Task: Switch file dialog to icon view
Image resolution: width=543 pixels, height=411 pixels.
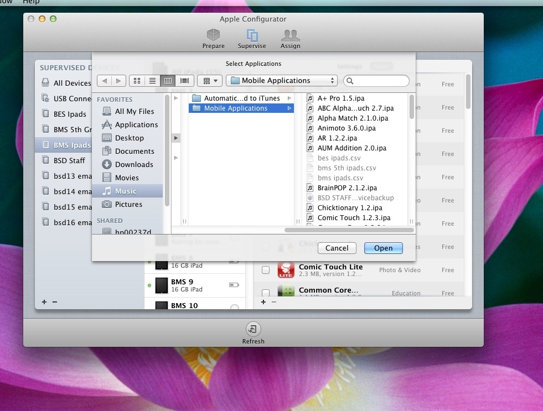Action: click(137, 81)
